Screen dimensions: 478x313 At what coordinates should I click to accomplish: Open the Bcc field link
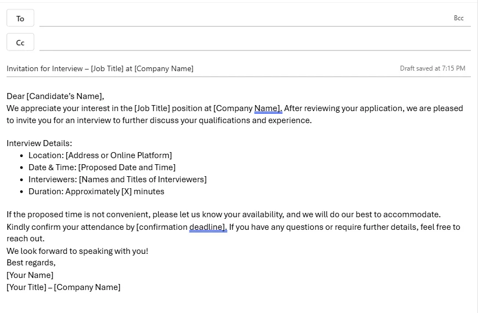pos(458,18)
